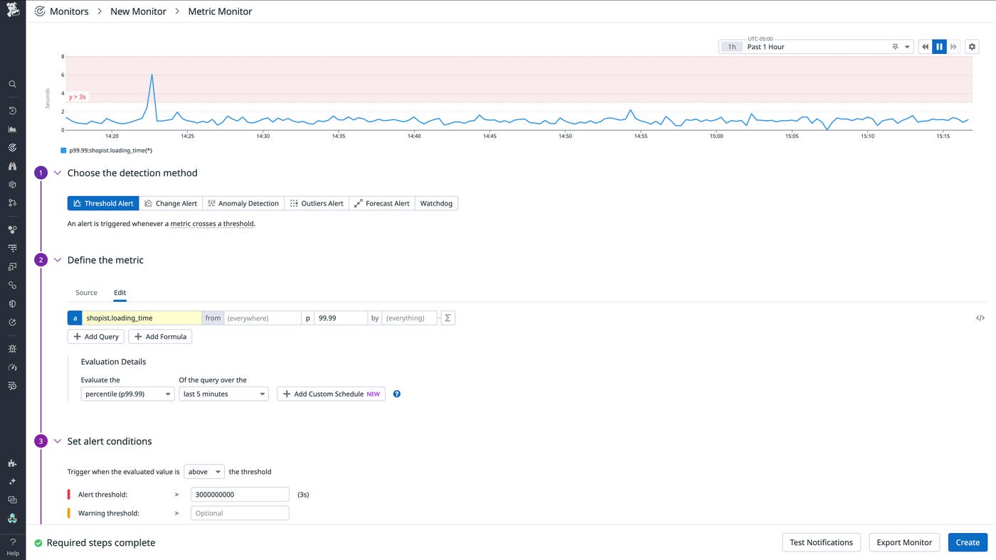Image resolution: width=996 pixels, height=560 pixels.
Task: Click the sigma aggregation icon on the query row
Action: tap(447, 318)
